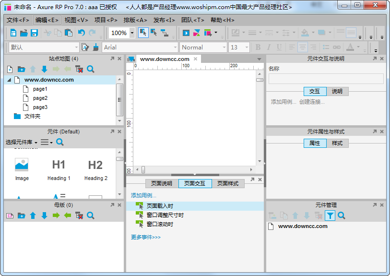Collapse the www.downcc.com sitemap tree node
Viewport: 390px width, 276px height.
(x=9, y=80)
